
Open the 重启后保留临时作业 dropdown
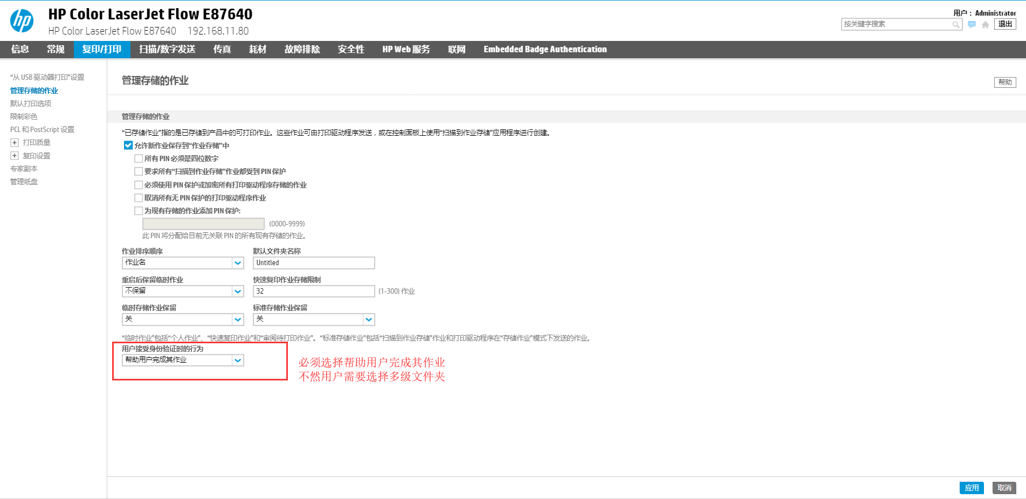click(183, 291)
